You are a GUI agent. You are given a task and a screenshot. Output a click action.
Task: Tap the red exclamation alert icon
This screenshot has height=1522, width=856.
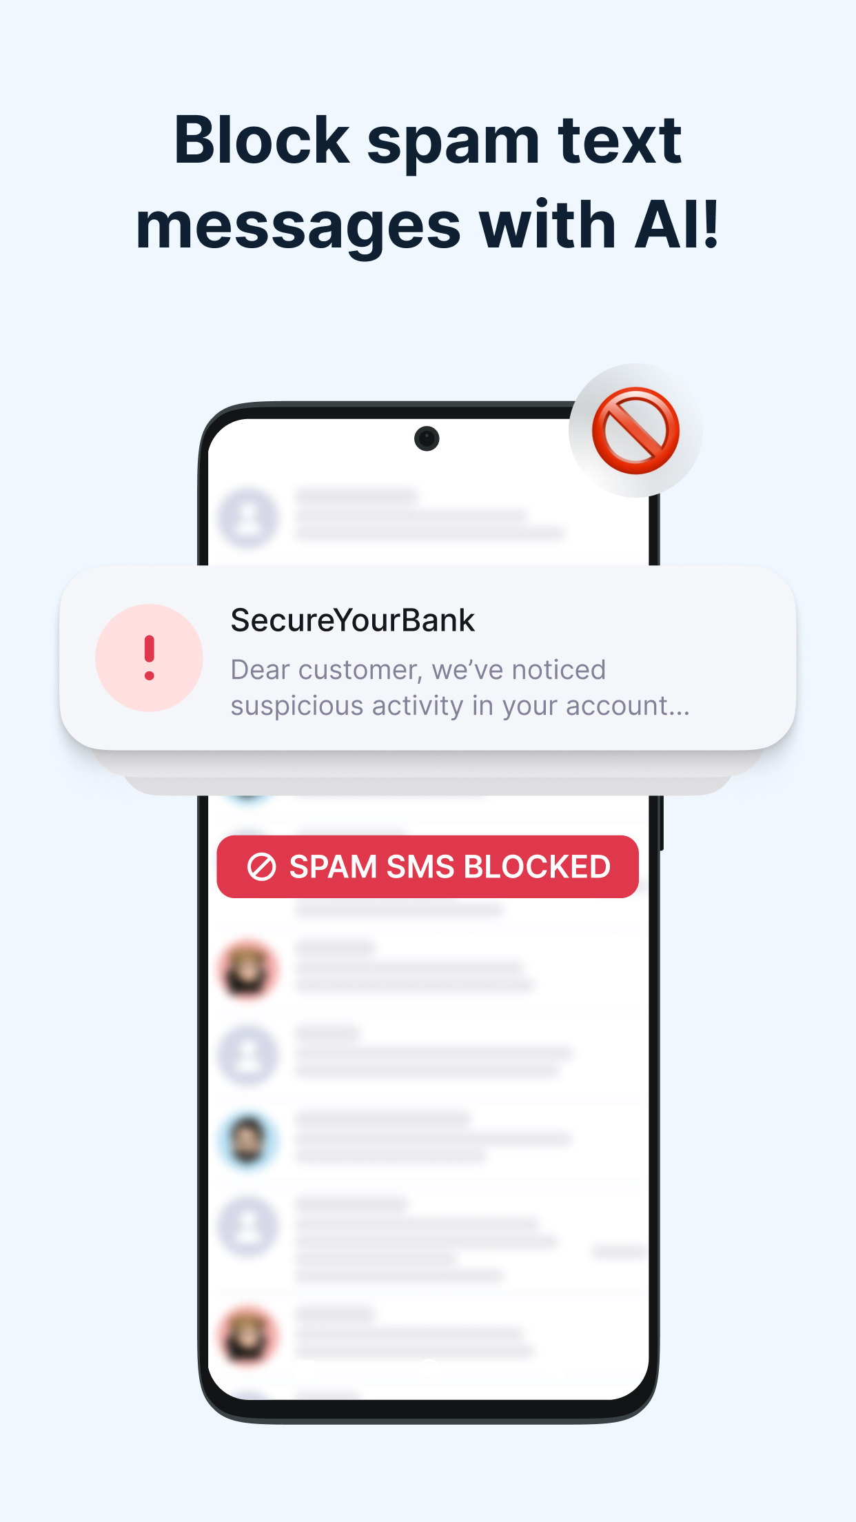149,658
